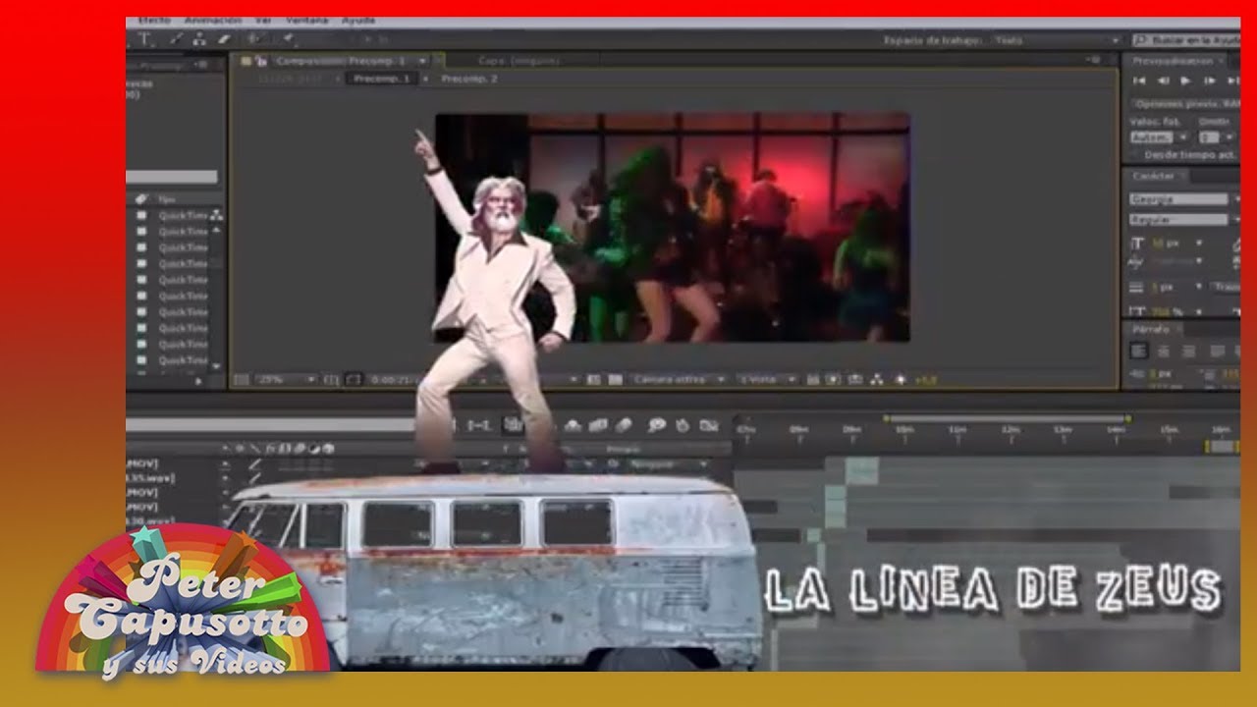Switch to the Precomp. 1 tab

381,79
